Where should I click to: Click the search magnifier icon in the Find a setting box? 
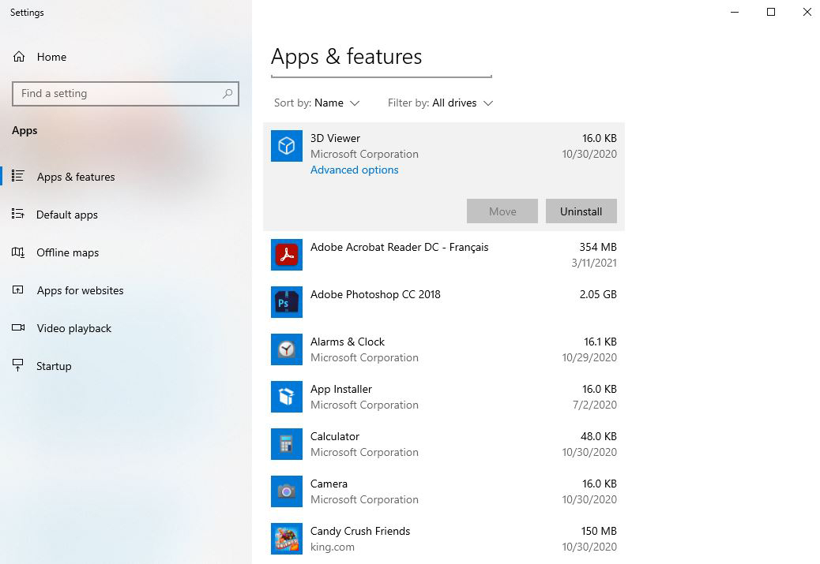coord(228,94)
